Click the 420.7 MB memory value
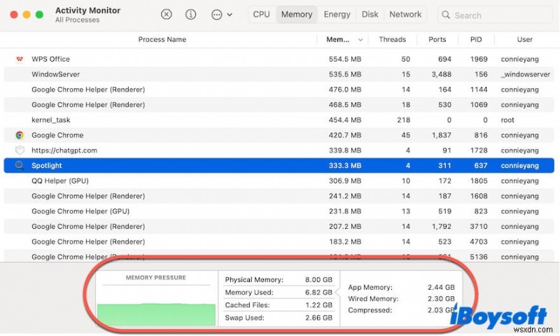 coord(344,135)
